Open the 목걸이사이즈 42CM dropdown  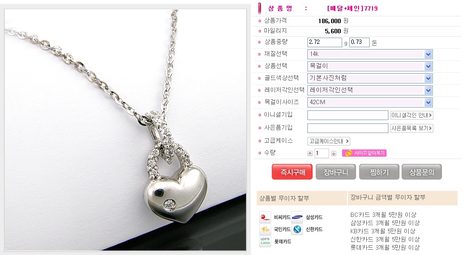point(370,102)
